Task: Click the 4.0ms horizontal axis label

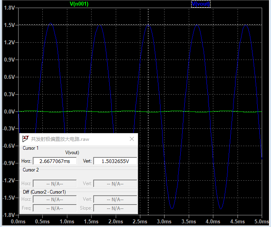Action: tap(213, 221)
